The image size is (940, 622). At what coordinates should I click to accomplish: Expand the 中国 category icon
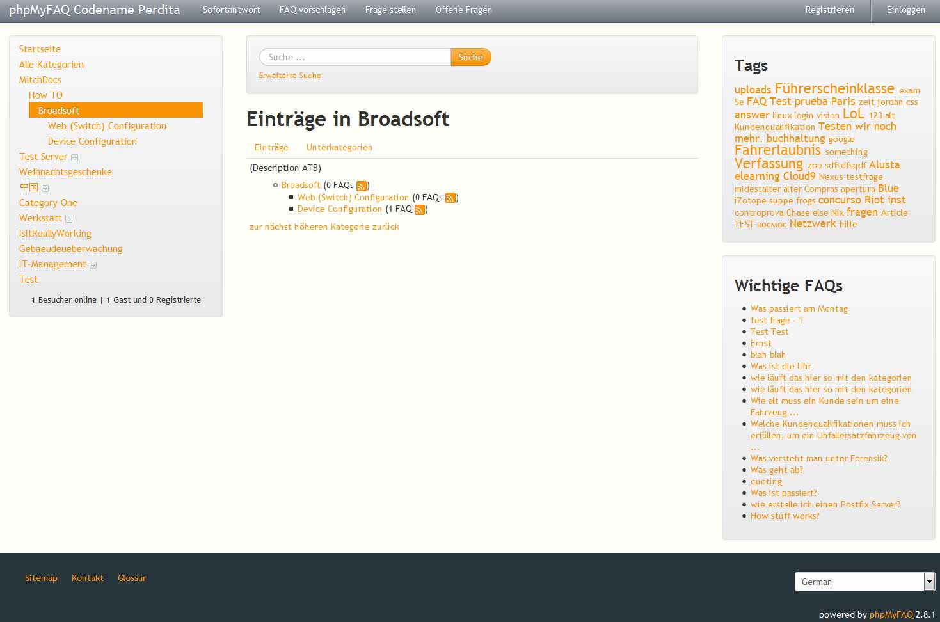click(45, 188)
